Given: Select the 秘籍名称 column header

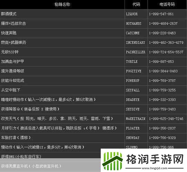Looking at the screenshot, I should click(x=62, y=4).
